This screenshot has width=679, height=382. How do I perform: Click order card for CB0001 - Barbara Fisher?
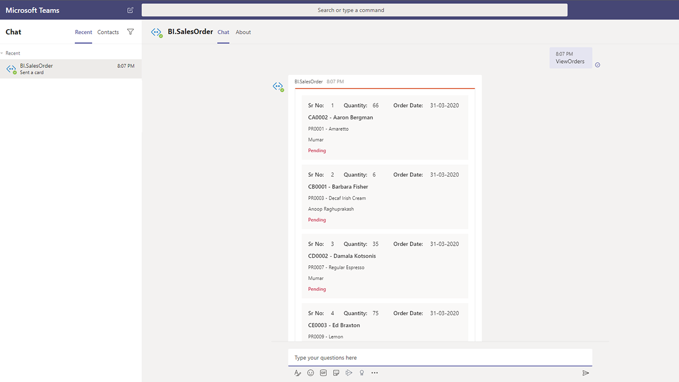(x=385, y=197)
